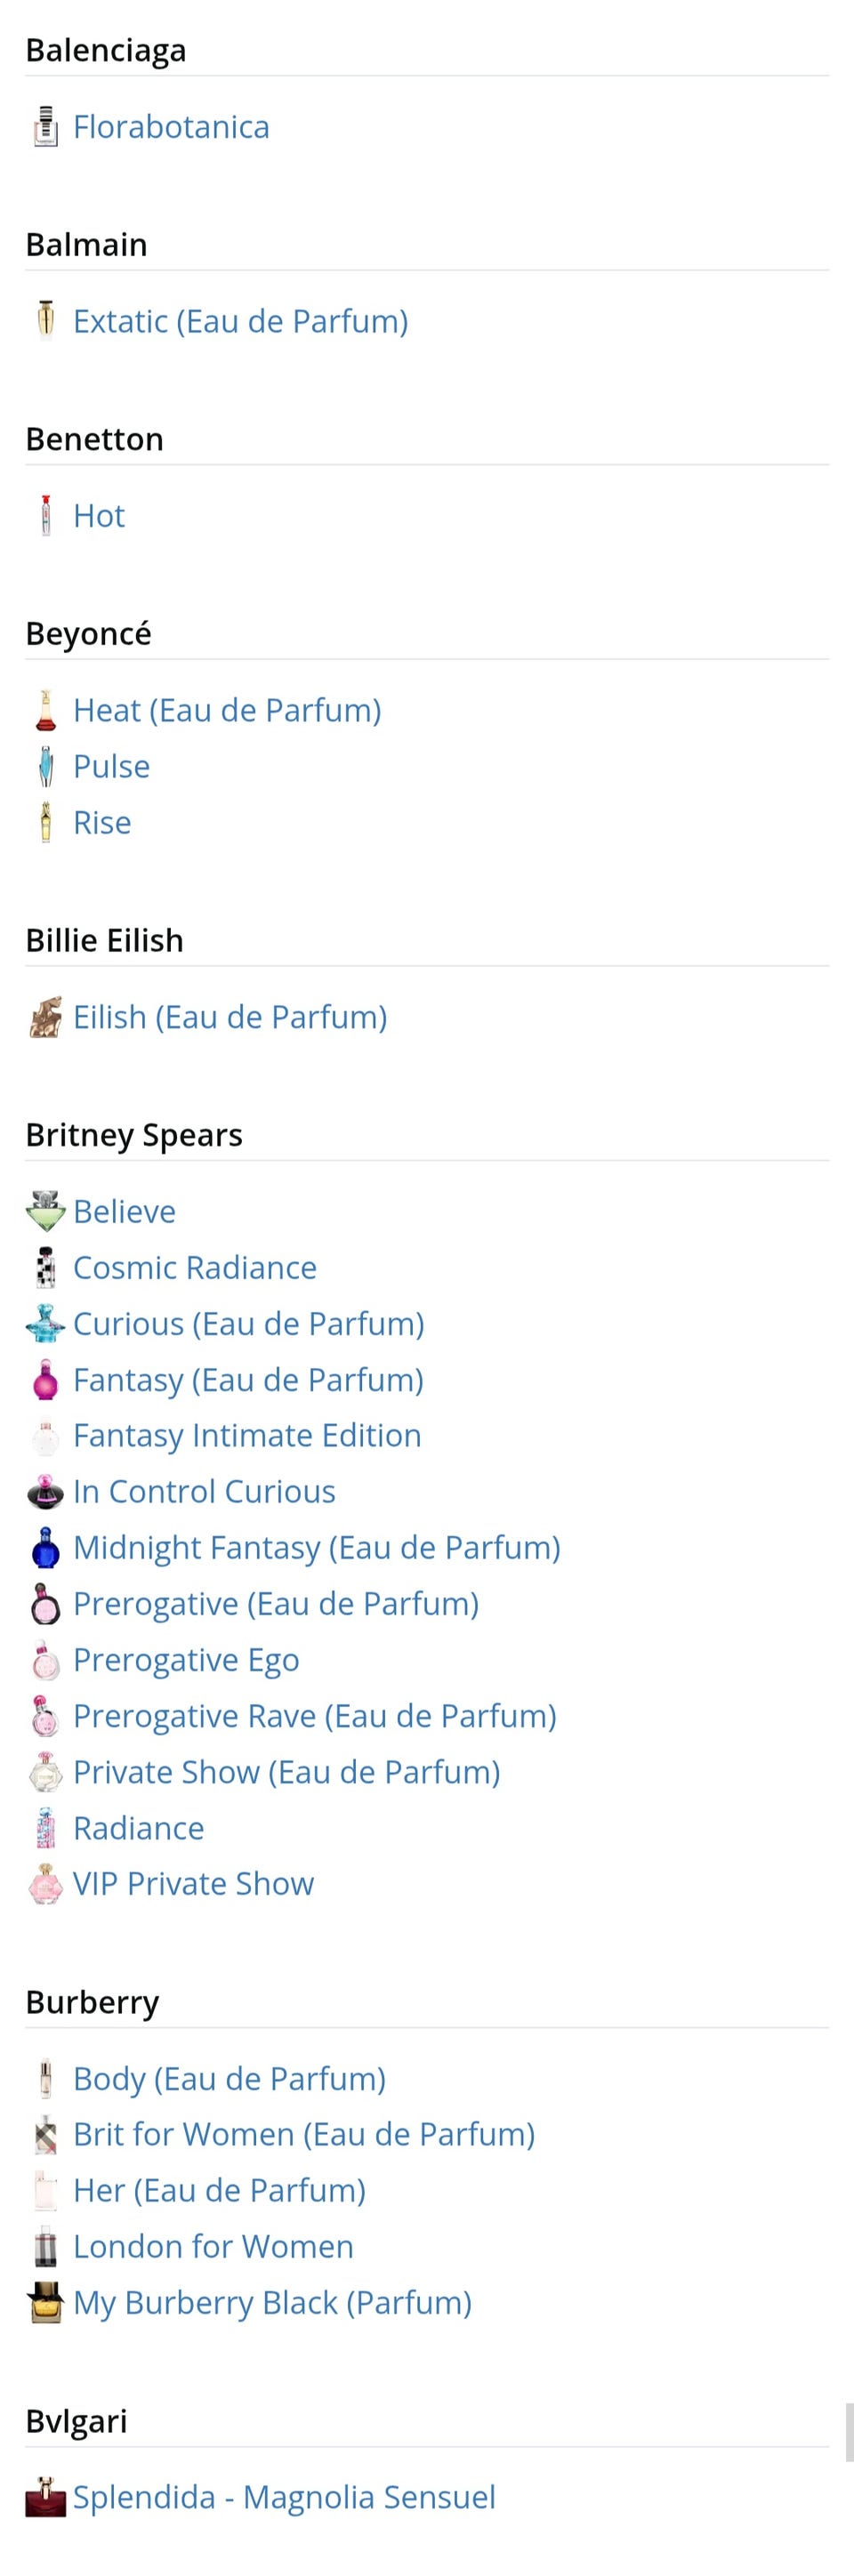Viewport: 854px width, 2576px height.
Task: Click the Midnight Fantasy blue bottle icon
Action: 45,1547
